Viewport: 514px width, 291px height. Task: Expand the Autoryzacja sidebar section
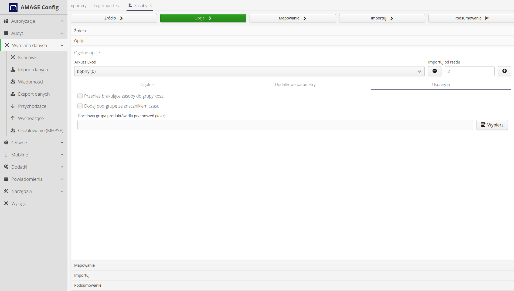click(x=34, y=21)
